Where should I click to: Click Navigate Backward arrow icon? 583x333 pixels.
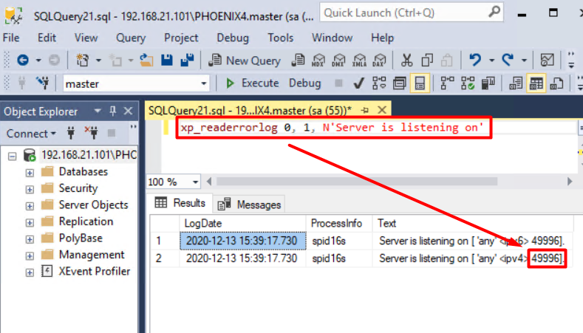[23, 61]
